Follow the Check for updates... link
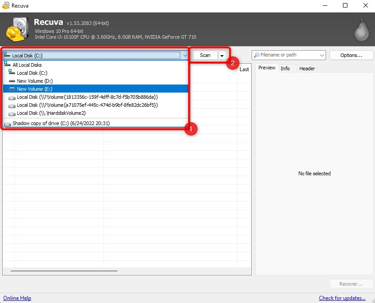The width and height of the screenshot is (375, 303). [x=342, y=298]
